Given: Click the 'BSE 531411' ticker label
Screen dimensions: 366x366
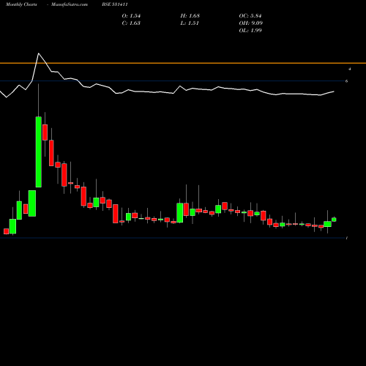Looking at the screenshot, I should pos(115,4).
